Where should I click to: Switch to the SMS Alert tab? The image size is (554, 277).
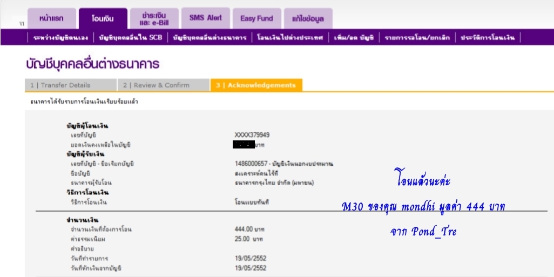tap(206, 18)
